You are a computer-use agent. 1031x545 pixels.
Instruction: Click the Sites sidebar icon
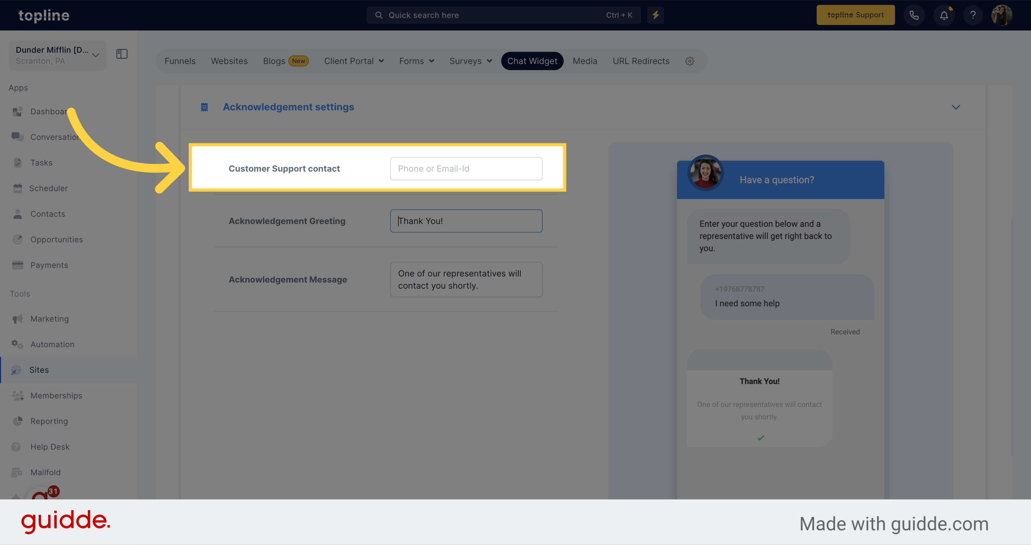(x=18, y=370)
